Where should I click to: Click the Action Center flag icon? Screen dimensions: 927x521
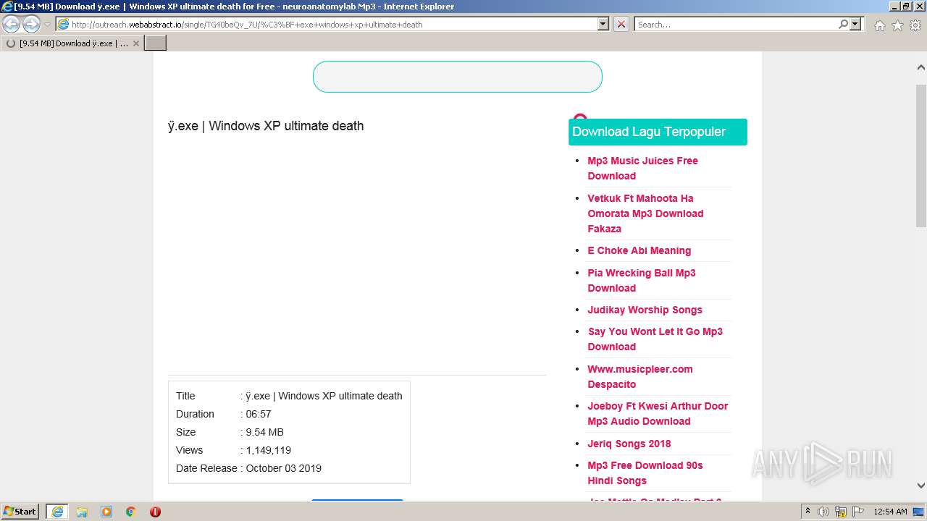857,512
